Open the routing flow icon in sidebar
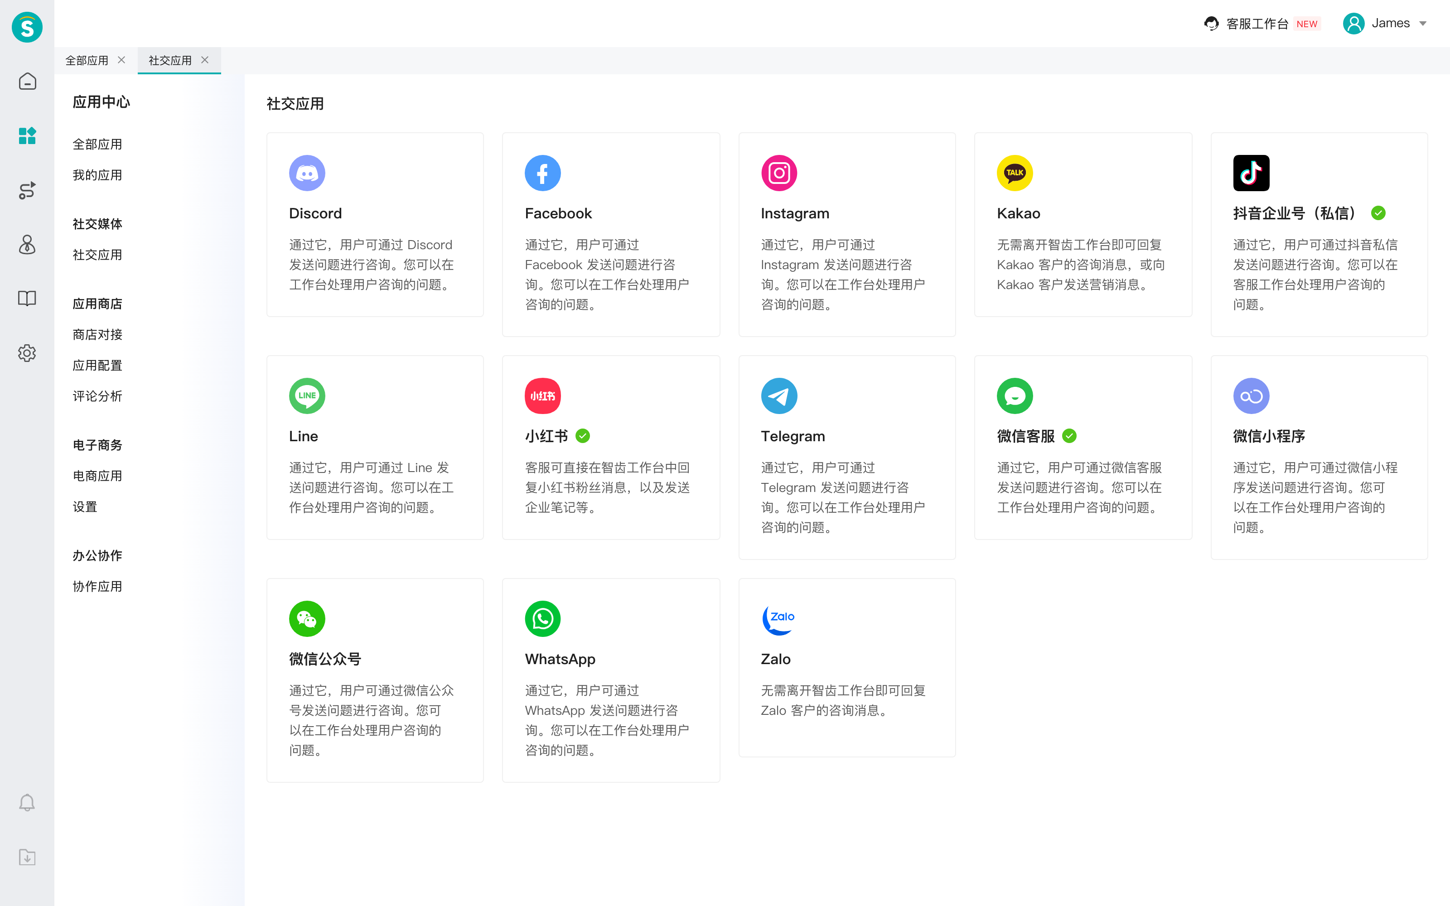The height and width of the screenshot is (906, 1450). [27, 191]
